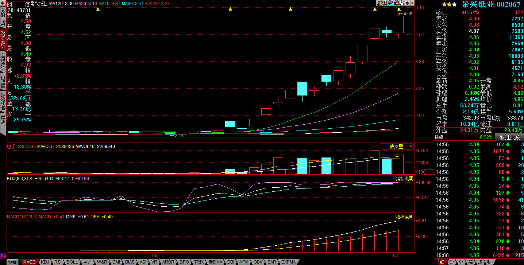Click the second yellow triangle info marker
The height and width of the screenshot is (265, 524).
point(230,9)
